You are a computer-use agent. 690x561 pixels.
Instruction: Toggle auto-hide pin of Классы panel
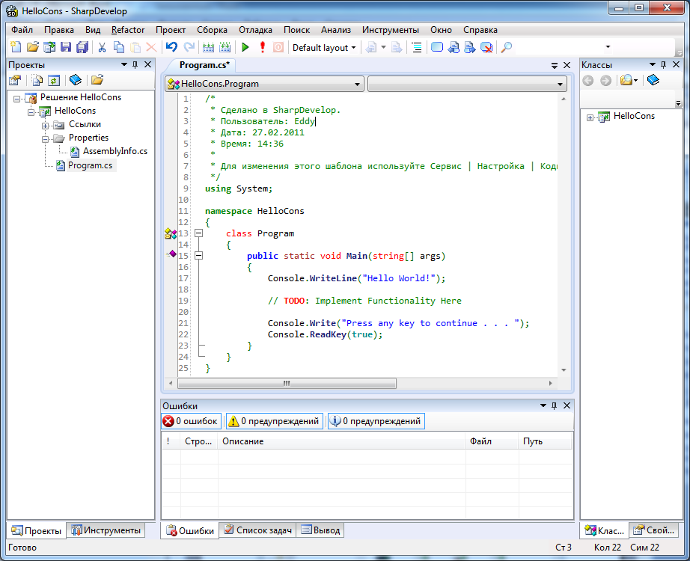pyautogui.click(x=664, y=64)
